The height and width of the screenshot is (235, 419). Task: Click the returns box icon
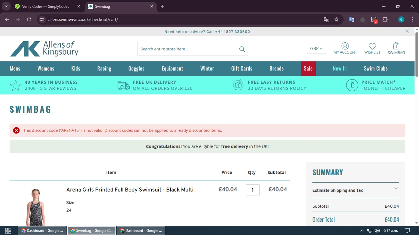[238, 85]
